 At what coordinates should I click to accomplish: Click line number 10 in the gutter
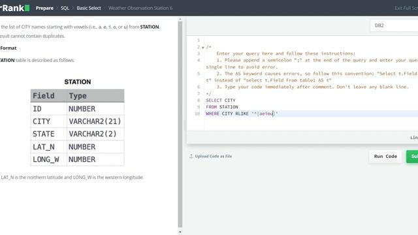tap(197, 114)
